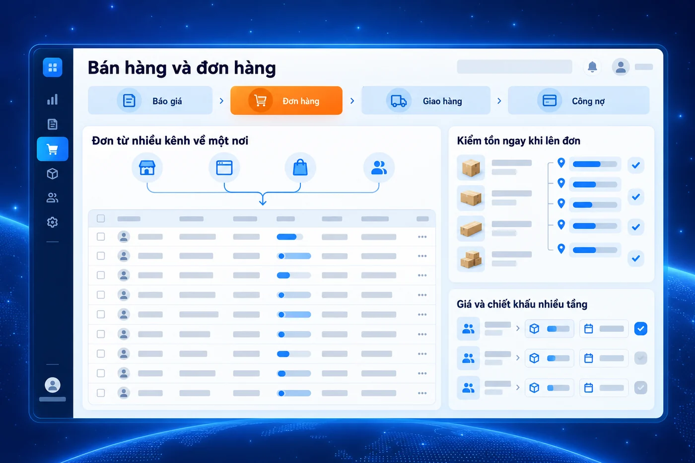695x463 pixels.
Task: Open the document icon in sidebar
Action: point(53,124)
